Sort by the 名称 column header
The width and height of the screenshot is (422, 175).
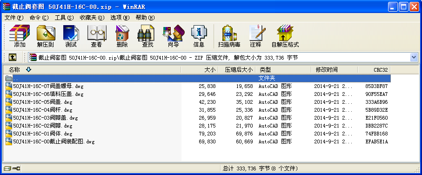(92, 70)
